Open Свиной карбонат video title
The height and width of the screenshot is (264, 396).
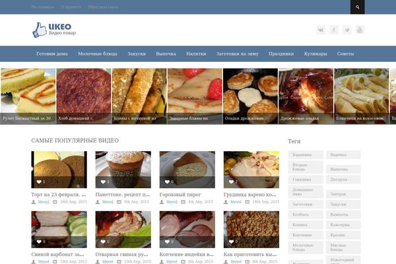click(57, 254)
